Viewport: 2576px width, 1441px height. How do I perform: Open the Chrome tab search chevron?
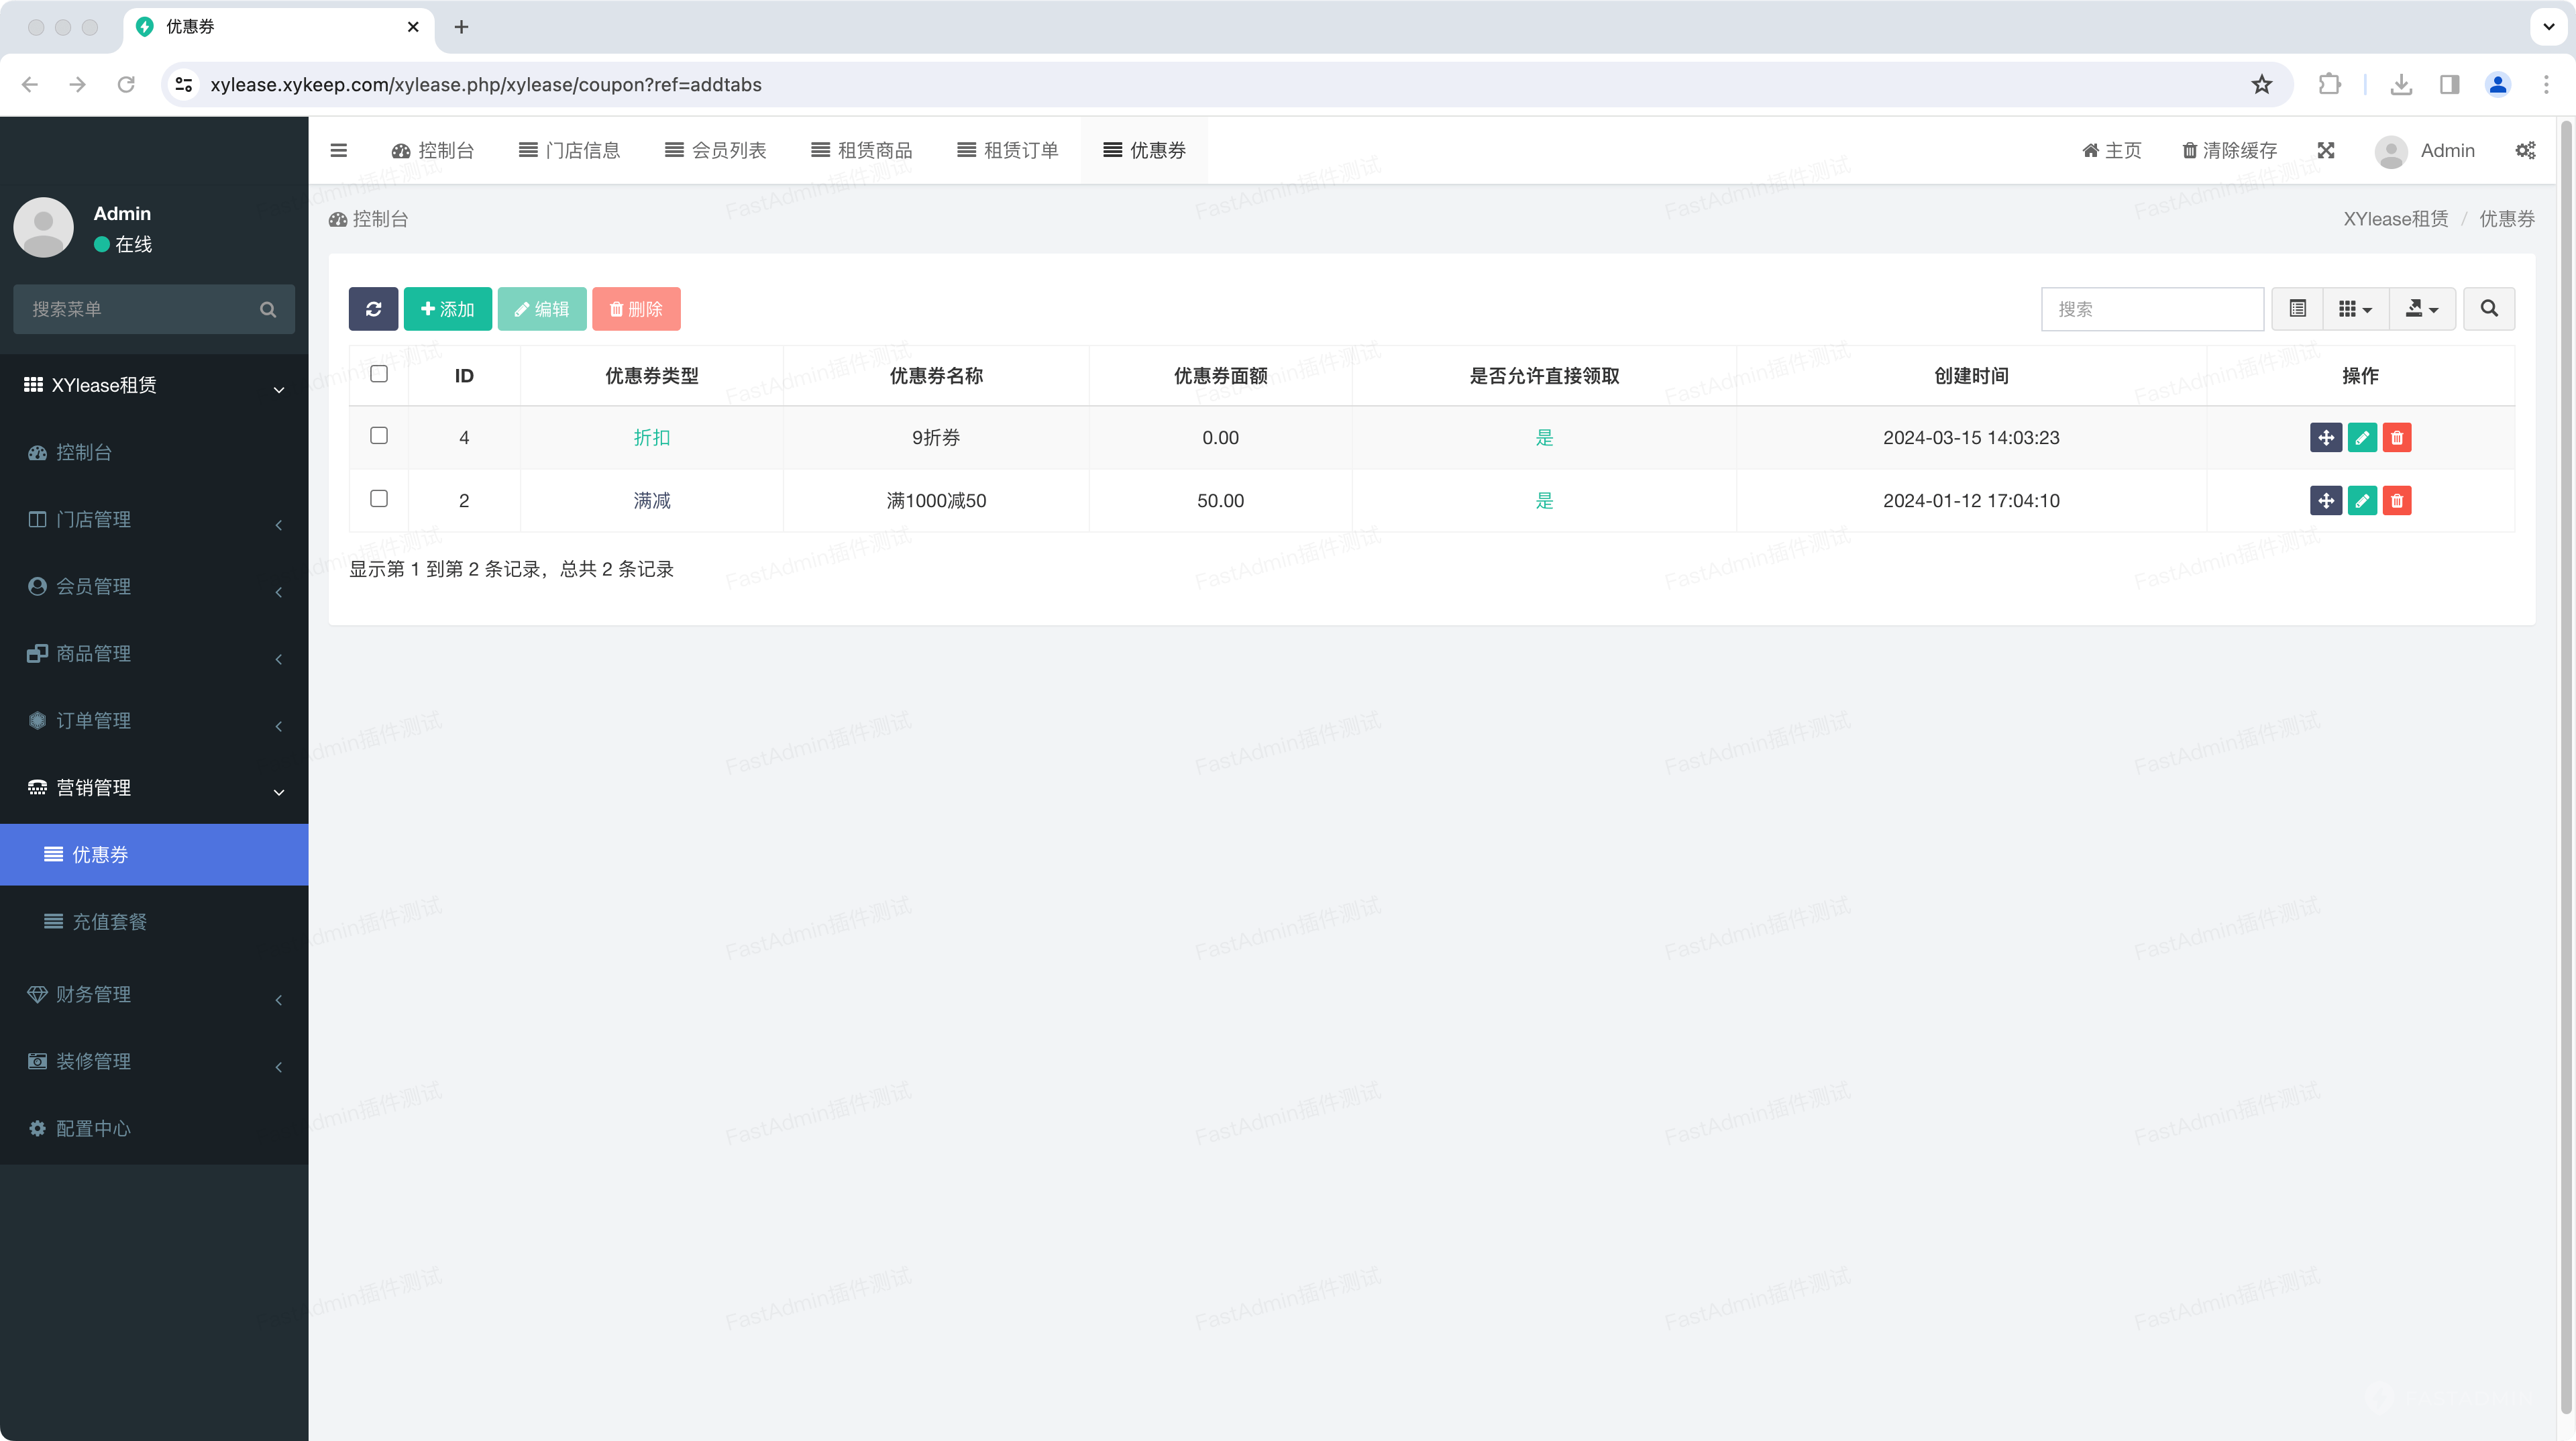coord(2549,27)
